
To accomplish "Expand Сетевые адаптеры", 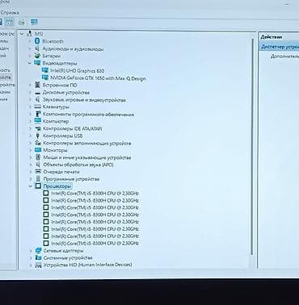I will coord(31,251).
